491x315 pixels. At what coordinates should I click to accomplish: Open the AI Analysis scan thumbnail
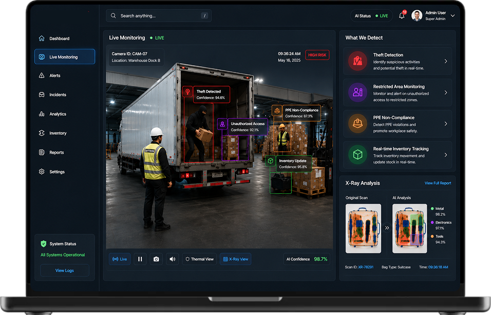409,228
